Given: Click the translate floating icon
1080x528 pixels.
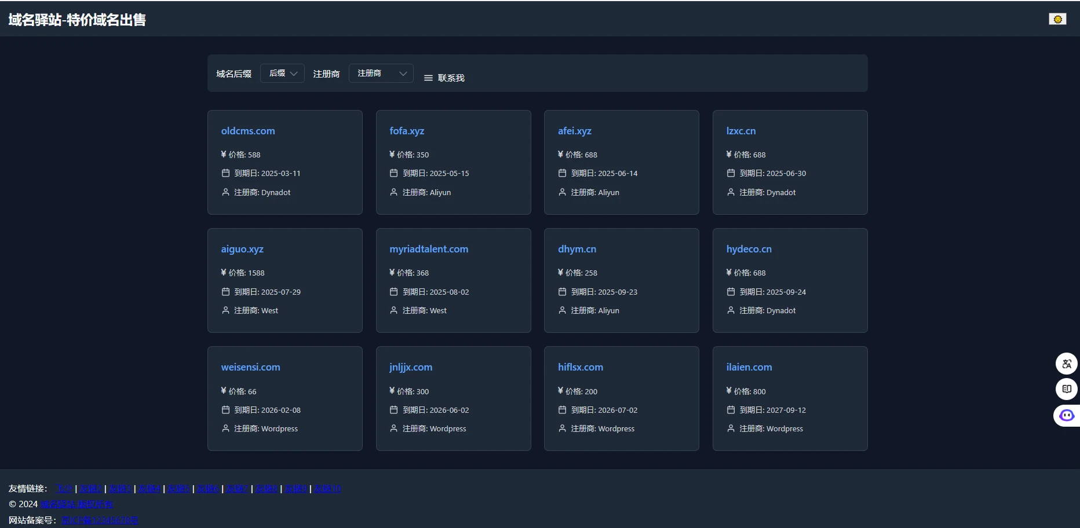Looking at the screenshot, I should (1066, 364).
